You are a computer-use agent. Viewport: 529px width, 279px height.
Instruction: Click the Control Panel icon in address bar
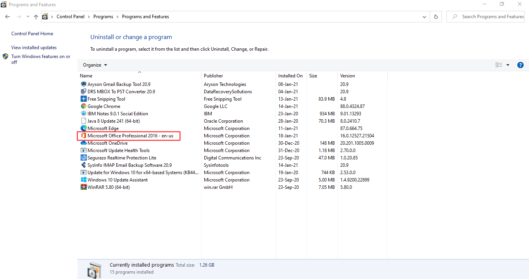[x=45, y=17]
